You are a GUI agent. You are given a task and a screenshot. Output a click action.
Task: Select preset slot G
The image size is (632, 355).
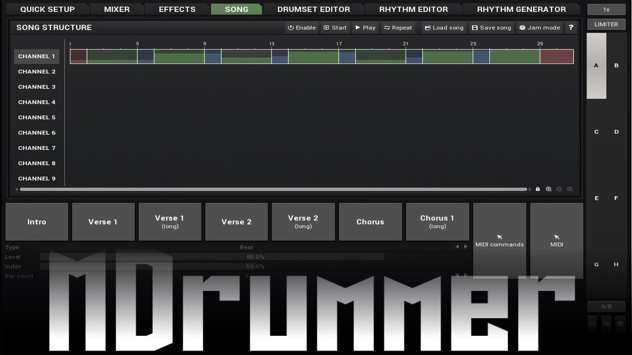tap(596, 264)
